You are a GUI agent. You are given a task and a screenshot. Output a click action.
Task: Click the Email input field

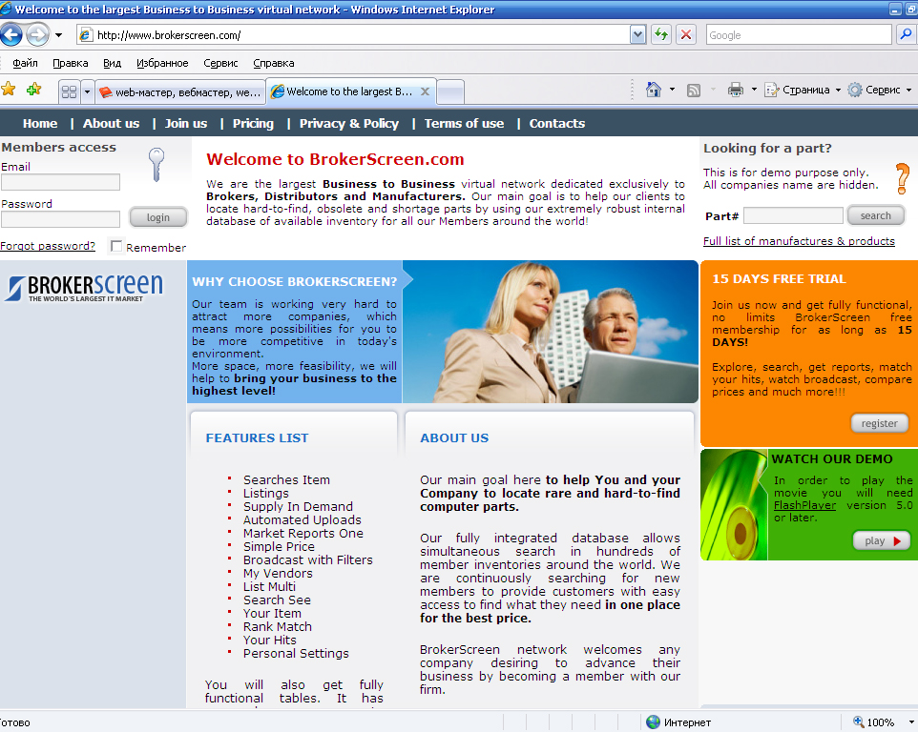click(x=60, y=182)
